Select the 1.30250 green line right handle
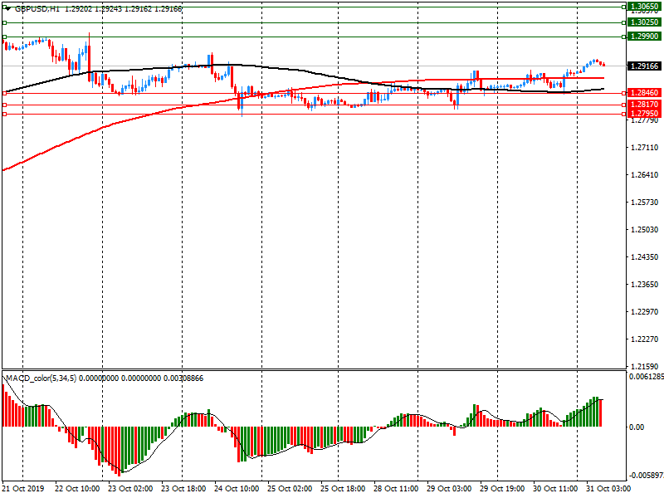This screenshot has height=498, width=664. (x=622, y=22)
